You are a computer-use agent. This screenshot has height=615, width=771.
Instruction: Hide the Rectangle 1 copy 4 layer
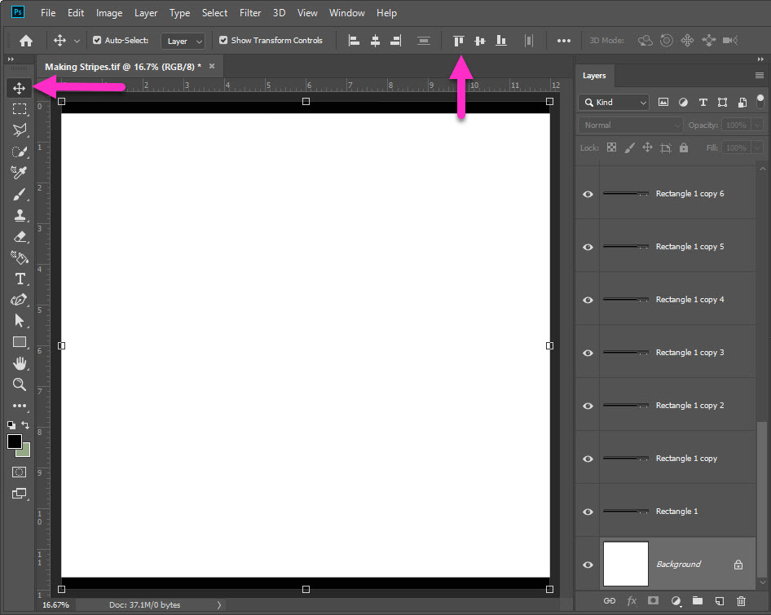point(588,300)
